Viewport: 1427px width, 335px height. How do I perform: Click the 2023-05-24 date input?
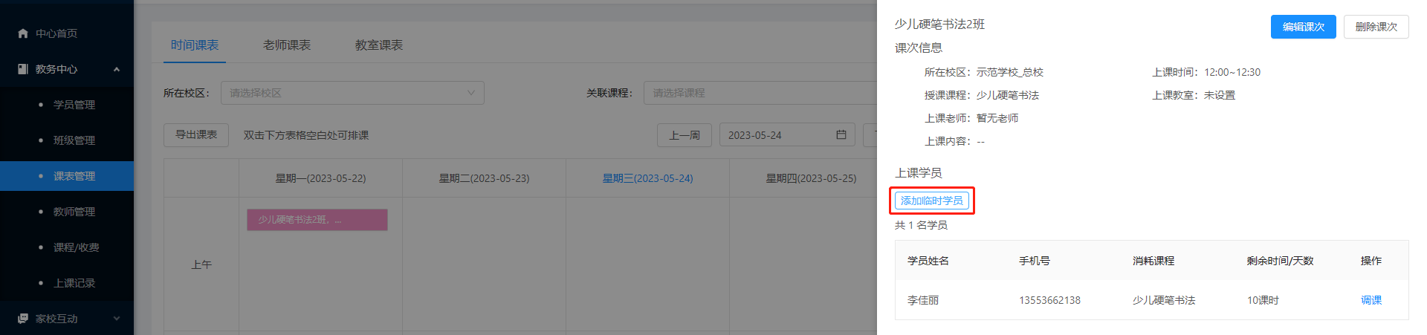point(787,135)
